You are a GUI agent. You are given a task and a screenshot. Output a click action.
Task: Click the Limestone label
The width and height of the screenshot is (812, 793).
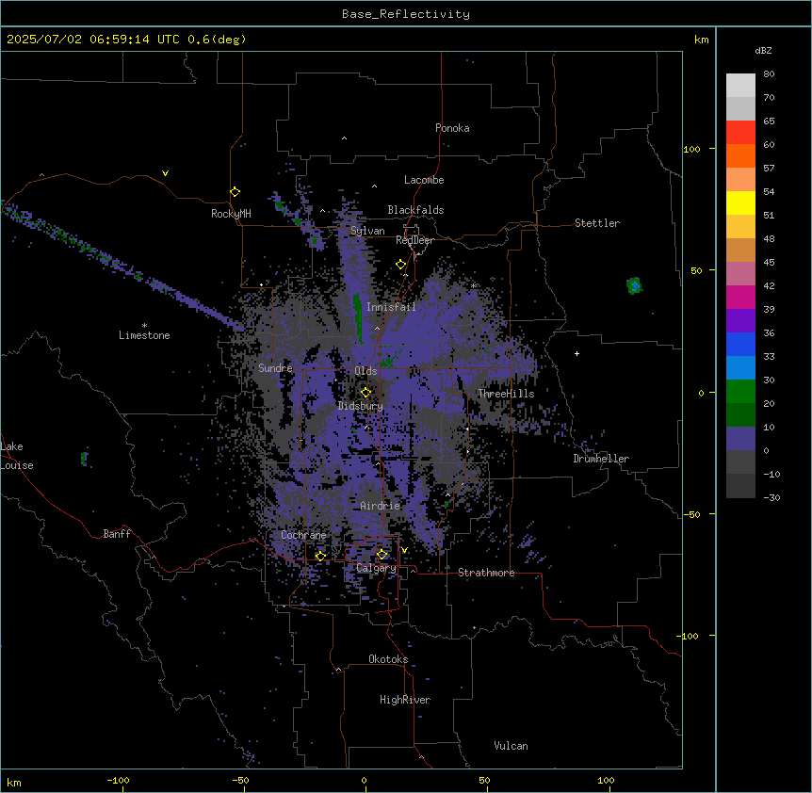(x=144, y=335)
